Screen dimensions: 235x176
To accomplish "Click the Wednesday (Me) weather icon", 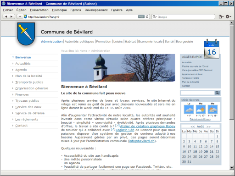I will 213,110.
